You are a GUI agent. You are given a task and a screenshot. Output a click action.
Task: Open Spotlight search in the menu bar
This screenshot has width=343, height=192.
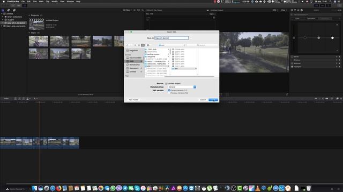click(x=330, y=2)
